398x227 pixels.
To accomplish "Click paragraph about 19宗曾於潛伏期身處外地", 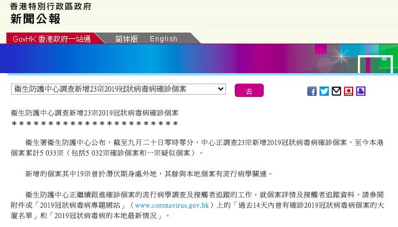I will 149,174.
